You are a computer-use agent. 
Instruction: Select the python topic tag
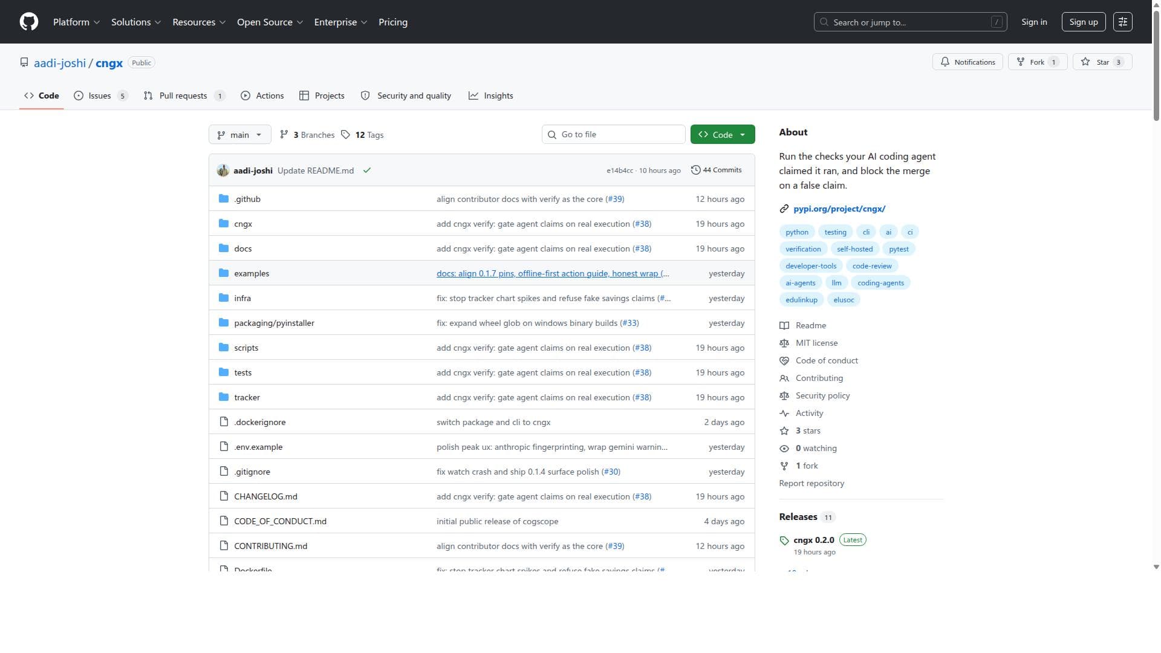tap(797, 232)
